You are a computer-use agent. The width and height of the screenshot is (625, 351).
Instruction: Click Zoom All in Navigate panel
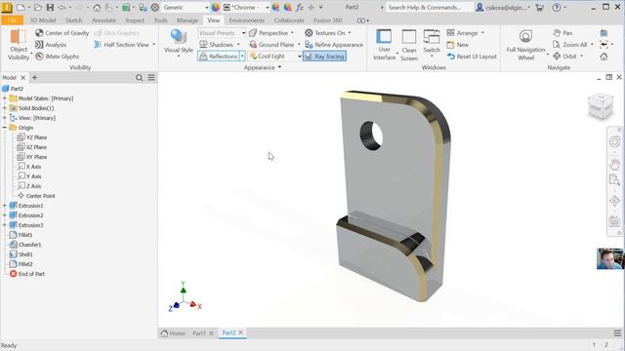(x=570, y=45)
